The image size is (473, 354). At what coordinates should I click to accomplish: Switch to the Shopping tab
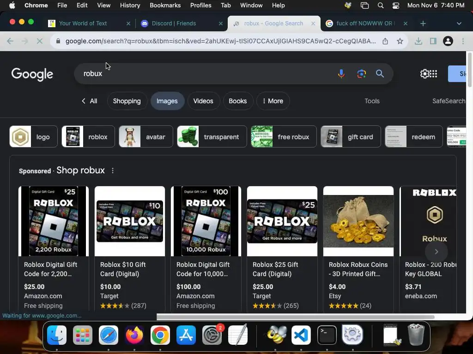click(127, 101)
